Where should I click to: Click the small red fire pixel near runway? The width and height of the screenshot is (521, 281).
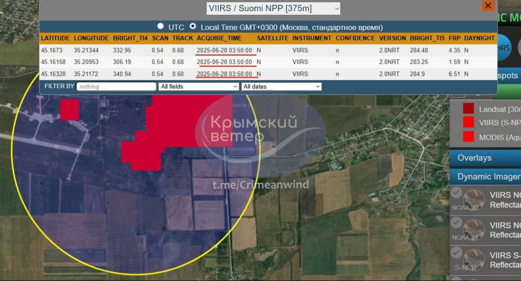point(69,109)
